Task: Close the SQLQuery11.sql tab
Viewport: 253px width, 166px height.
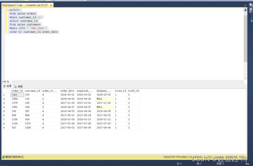Action: pos(51,5)
